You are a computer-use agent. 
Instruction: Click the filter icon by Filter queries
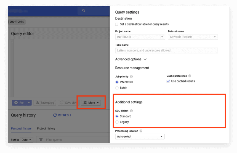[x=41, y=140]
